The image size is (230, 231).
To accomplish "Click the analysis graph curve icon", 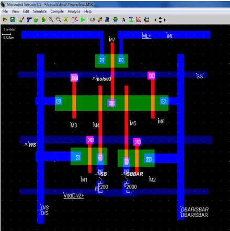I will click(139, 20).
